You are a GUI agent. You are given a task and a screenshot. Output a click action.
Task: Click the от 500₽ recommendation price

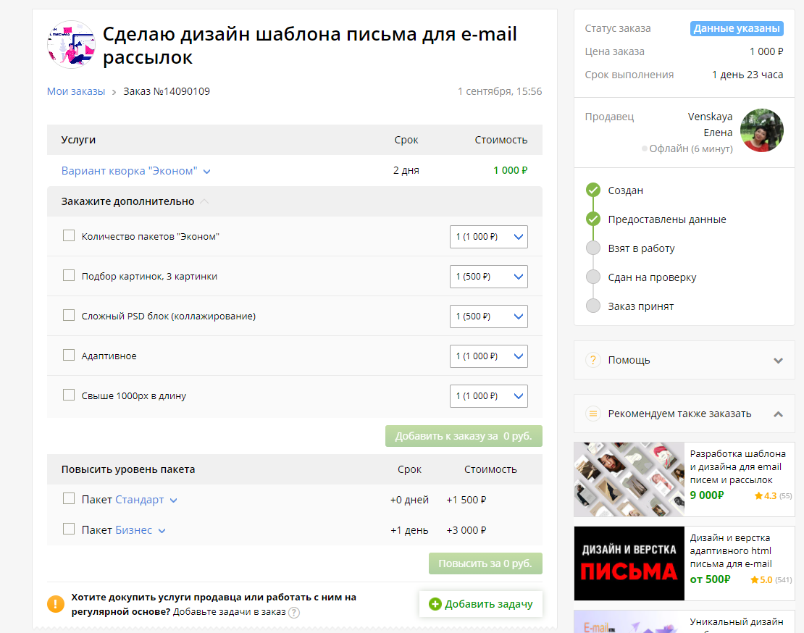point(710,579)
